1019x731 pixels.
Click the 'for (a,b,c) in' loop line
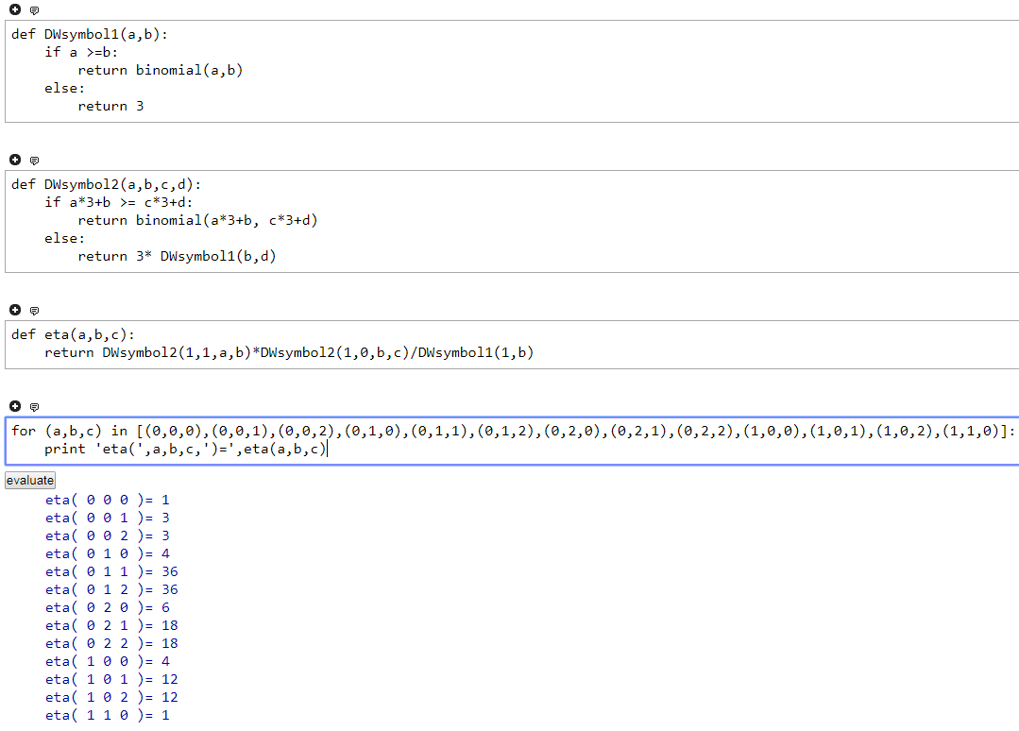point(513,431)
